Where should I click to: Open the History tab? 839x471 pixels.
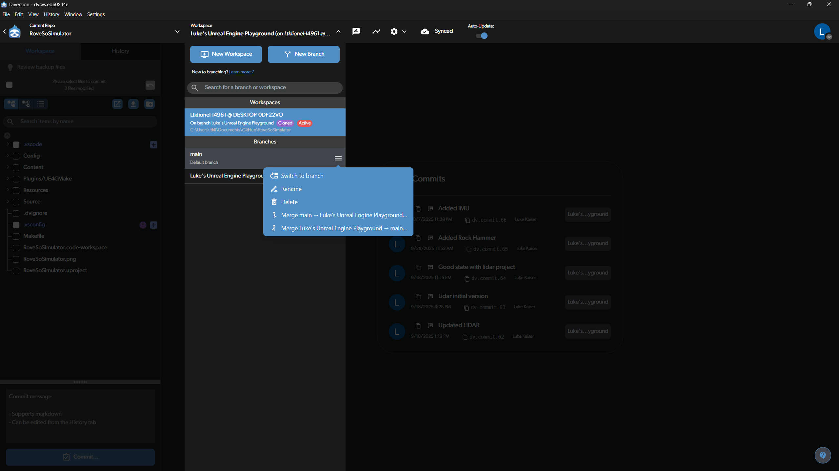[120, 51]
